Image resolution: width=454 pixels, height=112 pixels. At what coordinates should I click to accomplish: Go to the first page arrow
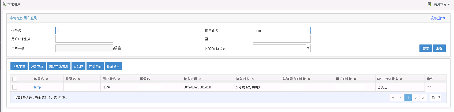[393, 98]
